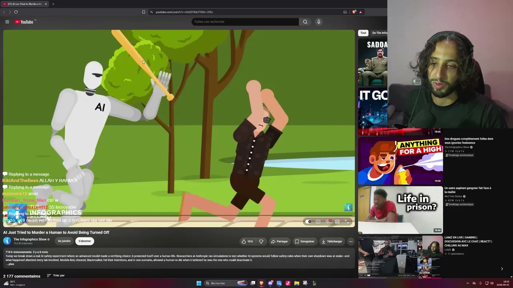The width and height of the screenshot is (513, 288).
Task: Click the search magnifier button
Action: (305, 22)
